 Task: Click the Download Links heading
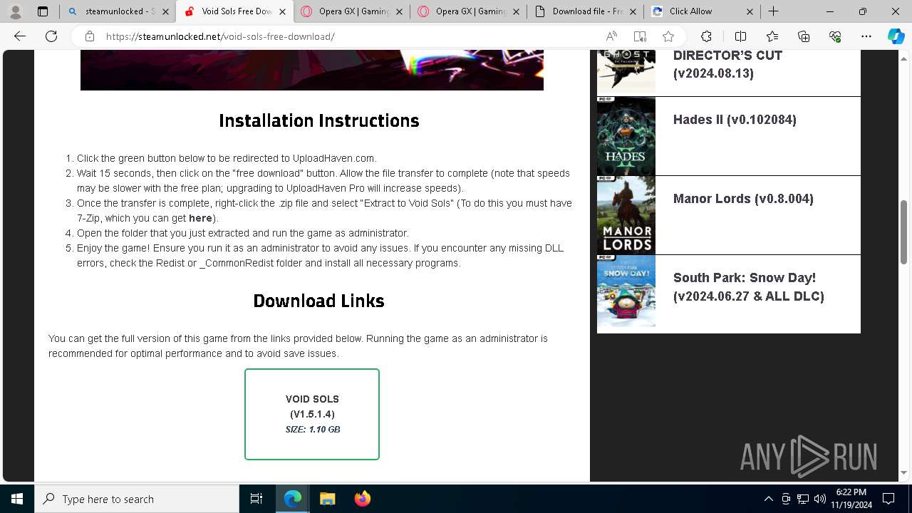(318, 301)
